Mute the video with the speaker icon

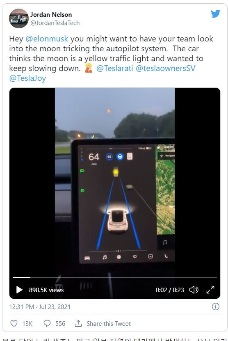click(x=194, y=290)
